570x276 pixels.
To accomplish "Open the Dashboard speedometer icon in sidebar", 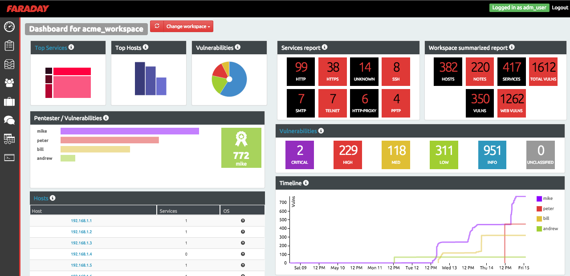I will [x=9, y=27].
